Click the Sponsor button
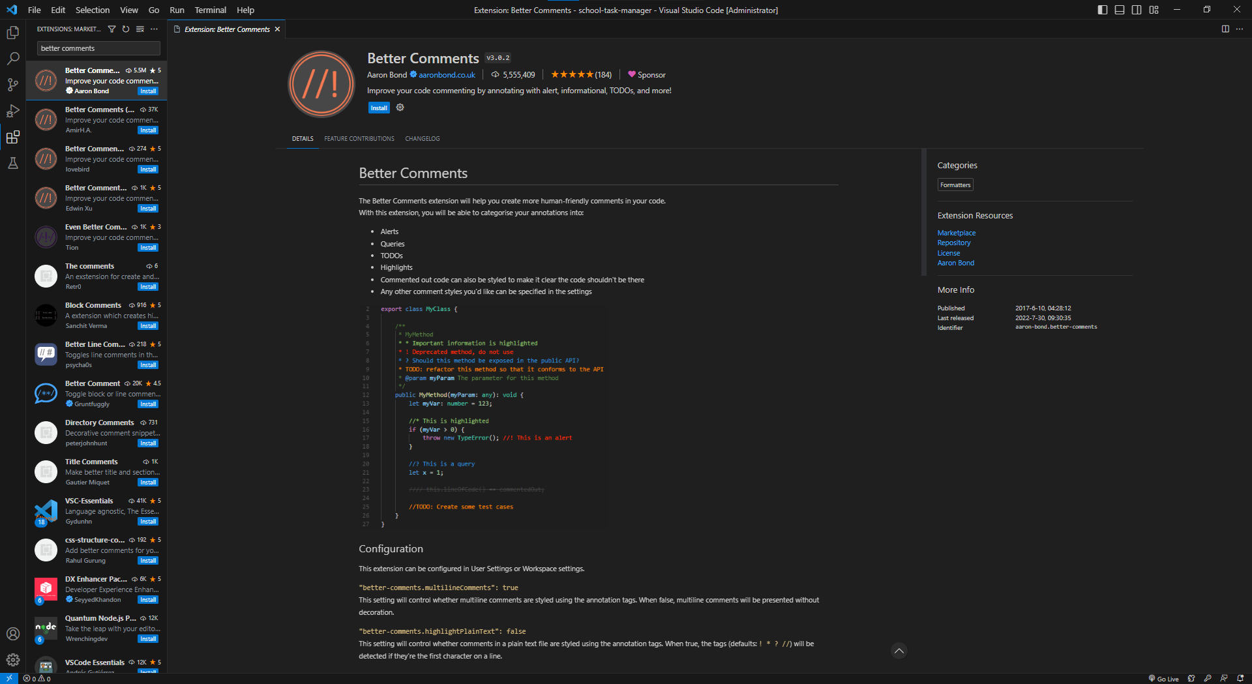 pyautogui.click(x=646, y=75)
